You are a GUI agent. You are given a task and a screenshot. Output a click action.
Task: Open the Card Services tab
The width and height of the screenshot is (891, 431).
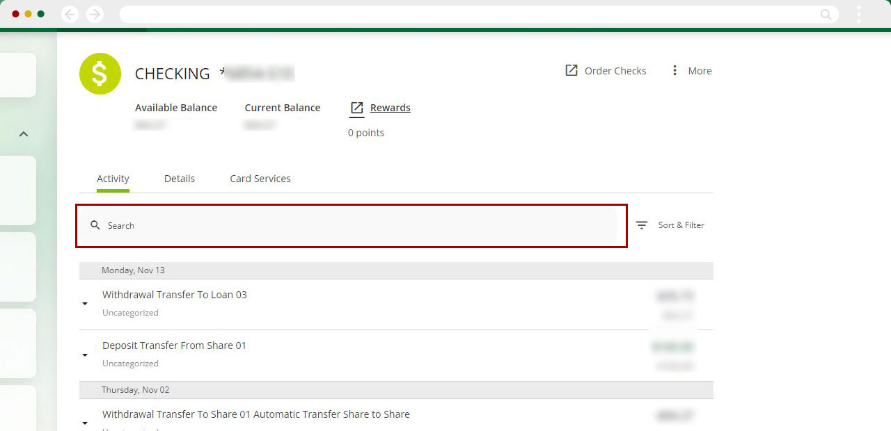click(260, 179)
